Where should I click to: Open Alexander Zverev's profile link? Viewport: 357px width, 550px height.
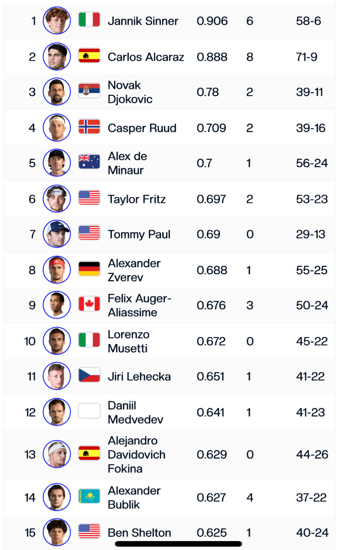point(134,270)
